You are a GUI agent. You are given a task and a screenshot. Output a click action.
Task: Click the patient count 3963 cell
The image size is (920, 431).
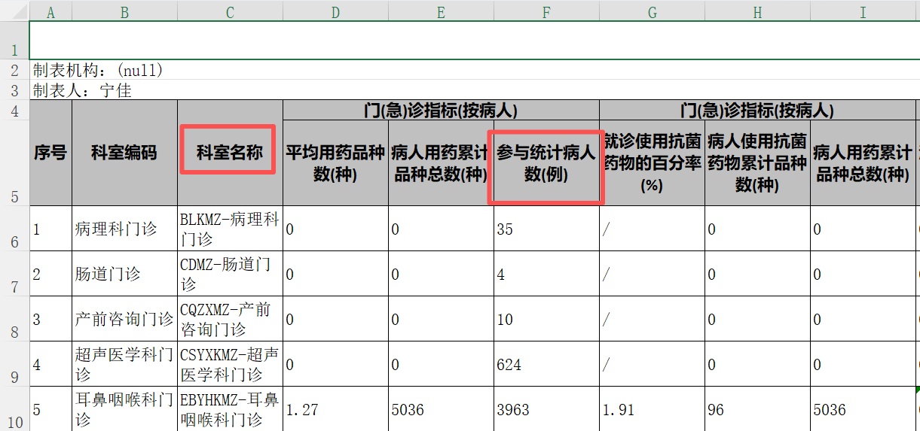click(x=546, y=409)
